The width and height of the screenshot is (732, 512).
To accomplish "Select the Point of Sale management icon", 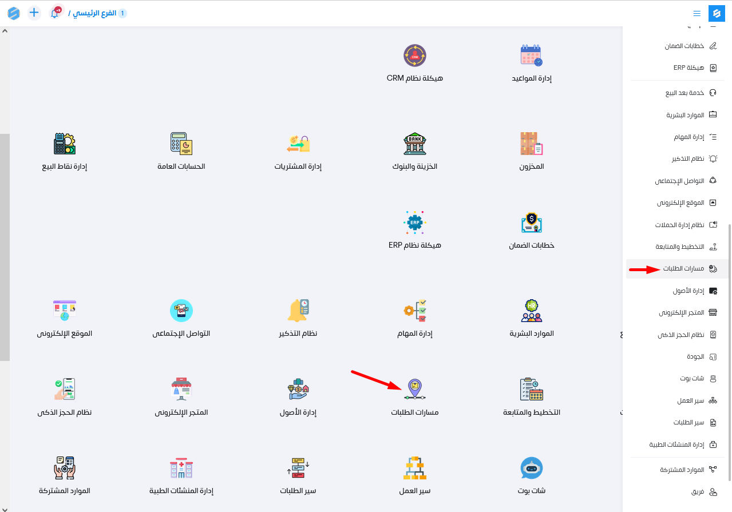I will click(65, 144).
